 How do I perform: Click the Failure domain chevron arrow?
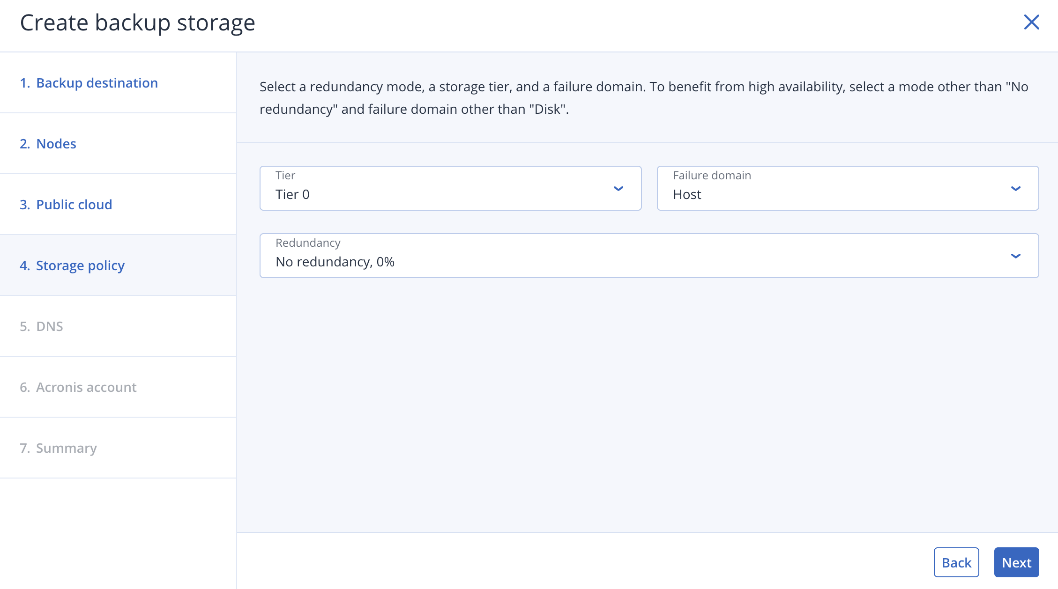coord(1015,189)
